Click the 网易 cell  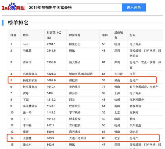point(72,100)
